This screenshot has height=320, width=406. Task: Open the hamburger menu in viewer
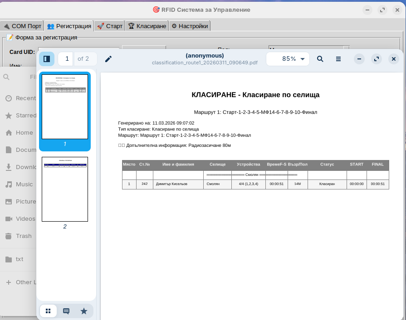click(338, 59)
